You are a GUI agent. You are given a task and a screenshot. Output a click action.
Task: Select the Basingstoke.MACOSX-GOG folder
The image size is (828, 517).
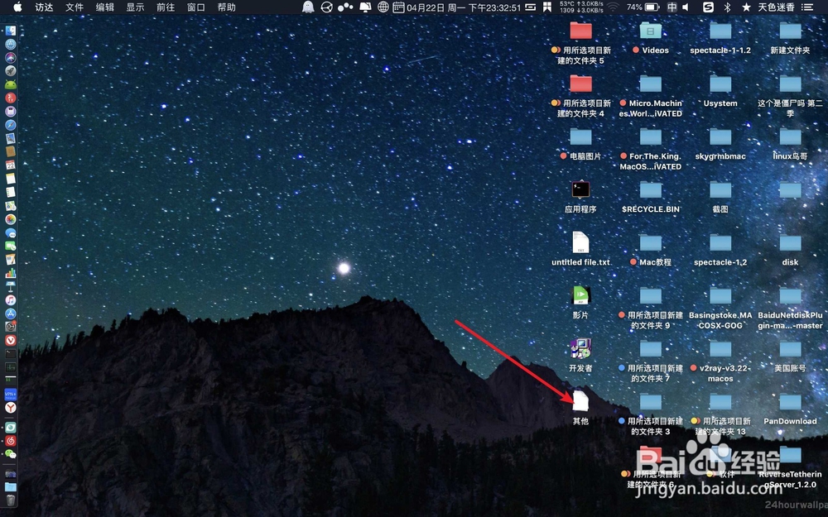(x=720, y=307)
